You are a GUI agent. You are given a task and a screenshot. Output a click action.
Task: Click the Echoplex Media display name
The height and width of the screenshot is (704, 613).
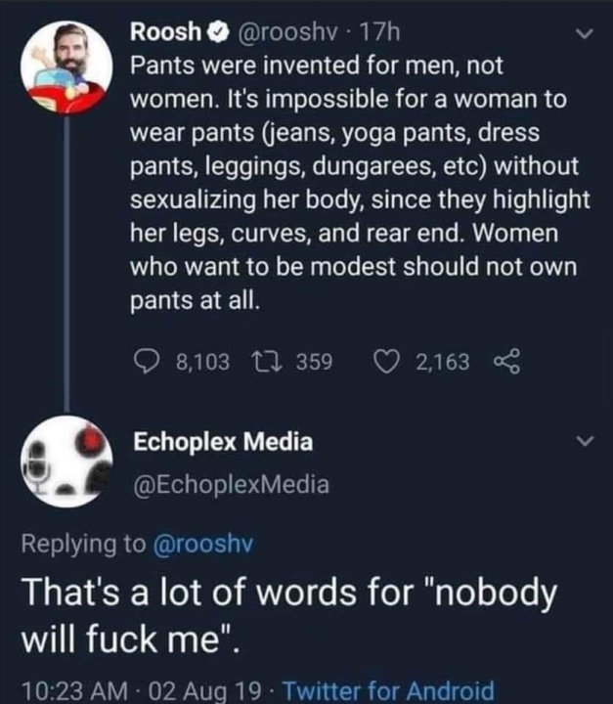point(223,442)
